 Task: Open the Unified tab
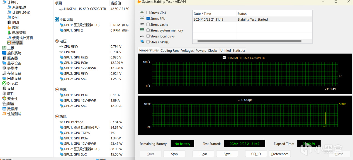(225, 51)
